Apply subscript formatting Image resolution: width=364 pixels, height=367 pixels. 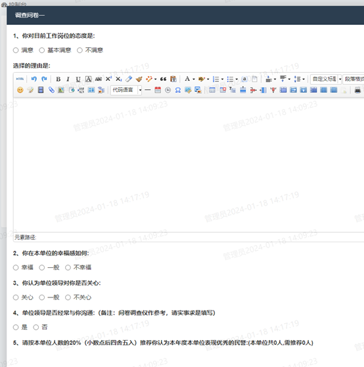point(119,79)
